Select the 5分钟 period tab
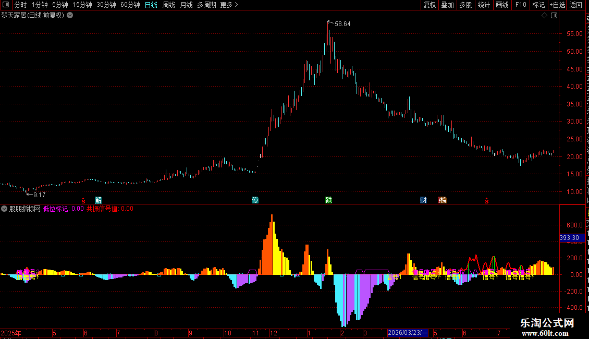 (60, 5)
